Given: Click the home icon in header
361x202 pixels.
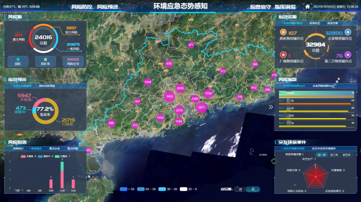Looking at the screenshot, I should tap(307, 7).
